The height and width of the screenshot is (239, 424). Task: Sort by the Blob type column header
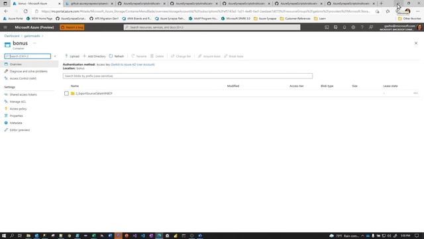327,86
